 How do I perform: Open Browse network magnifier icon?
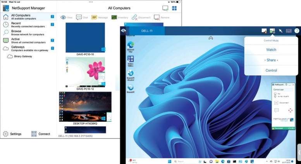(x=6, y=33)
